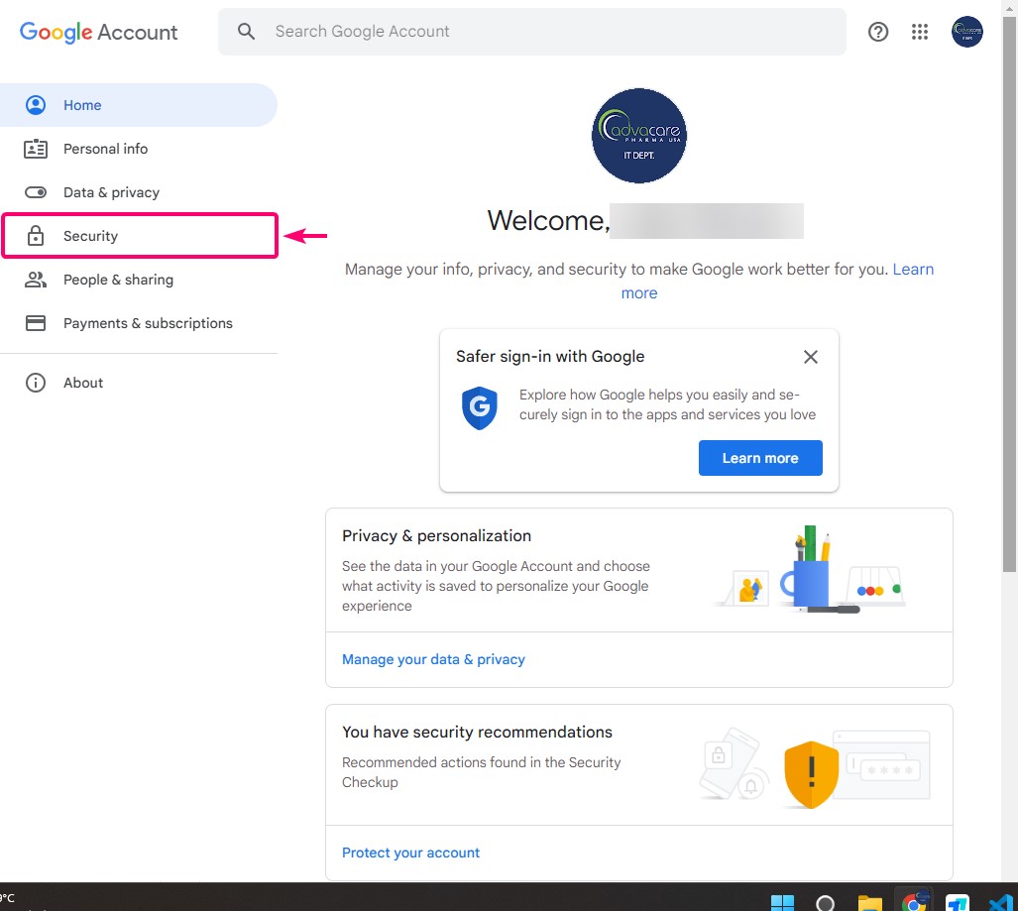Open the Google apps grid icon
Screen dimensions: 1018x911
919,31
